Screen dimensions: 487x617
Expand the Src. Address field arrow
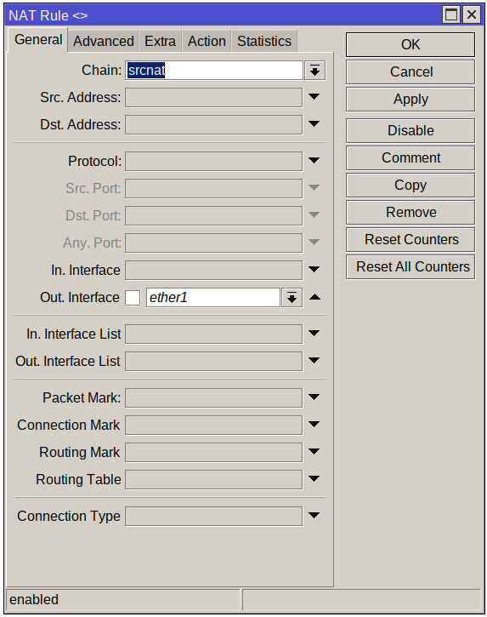pos(314,97)
